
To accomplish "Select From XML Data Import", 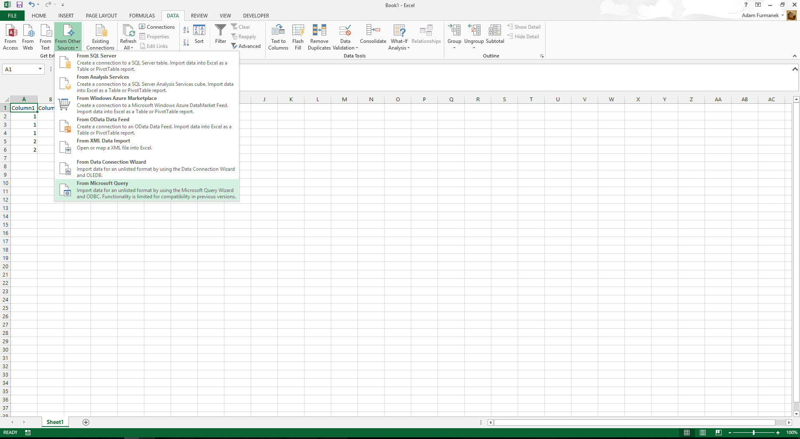I will click(147, 147).
